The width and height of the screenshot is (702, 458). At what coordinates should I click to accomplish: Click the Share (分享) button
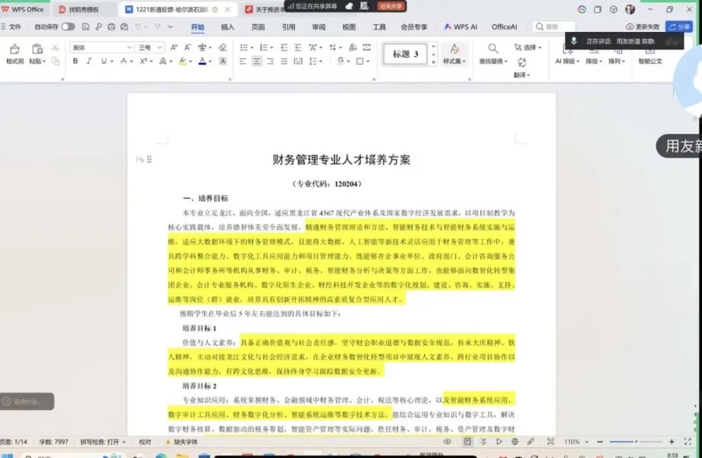point(681,27)
